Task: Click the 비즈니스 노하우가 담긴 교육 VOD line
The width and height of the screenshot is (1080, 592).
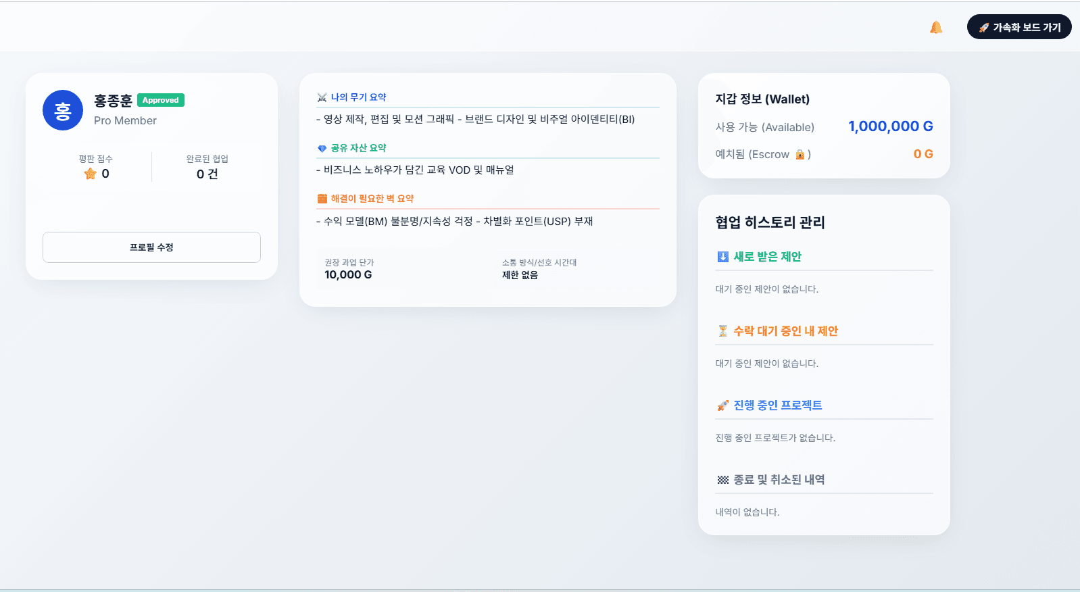Action: tap(415, 170)
